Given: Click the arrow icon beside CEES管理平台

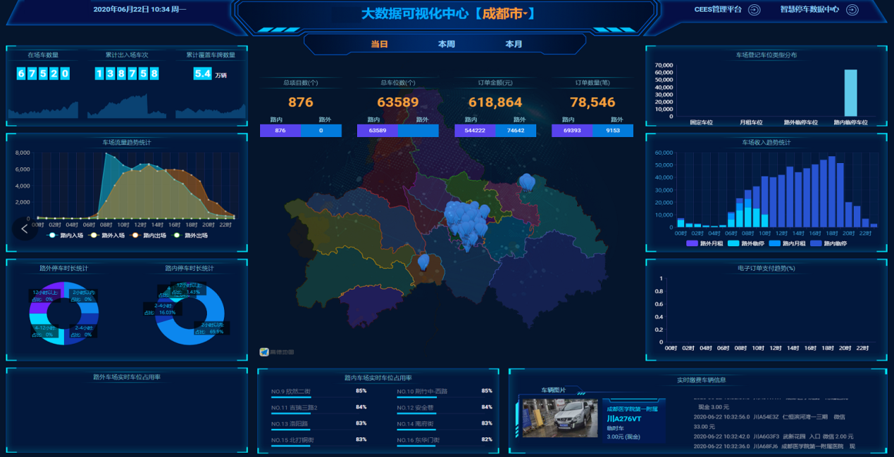Looking at the screenshot, I should tap(754, 10).
